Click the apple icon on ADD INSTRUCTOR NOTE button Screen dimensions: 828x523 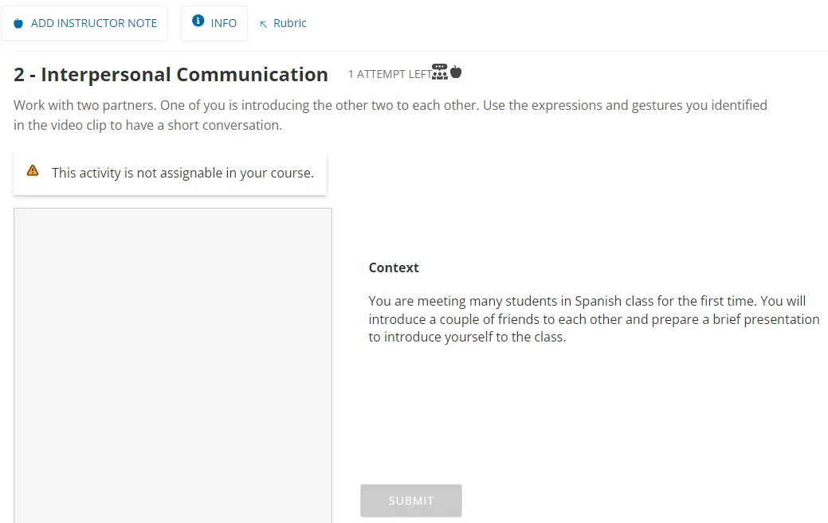(18, 23)
